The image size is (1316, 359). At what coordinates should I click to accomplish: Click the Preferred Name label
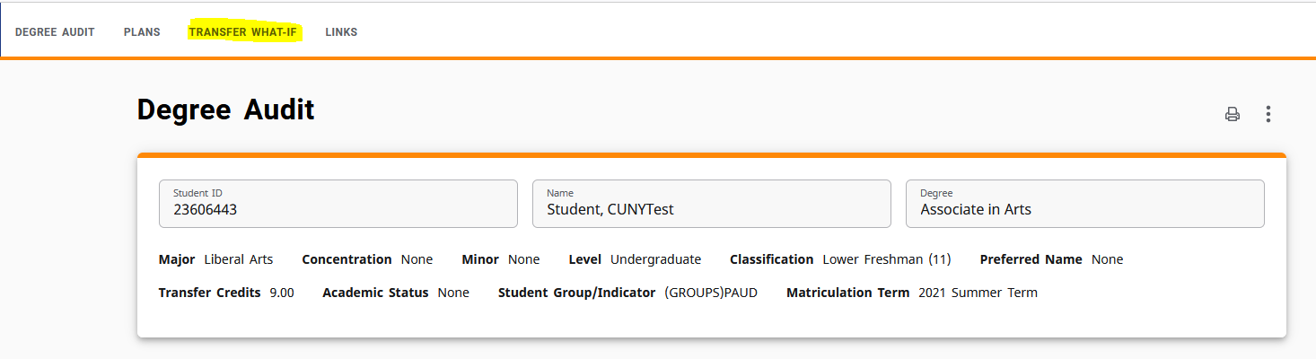click(x=1031, y=259)
